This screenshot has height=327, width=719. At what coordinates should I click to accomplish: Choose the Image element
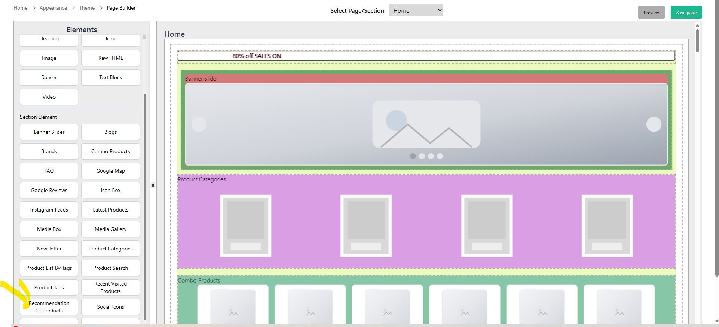pos(49,58)
